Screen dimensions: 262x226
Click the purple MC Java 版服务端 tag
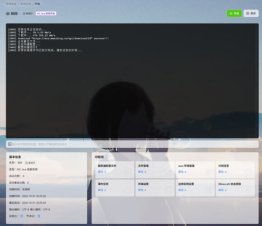coord(46,14)
